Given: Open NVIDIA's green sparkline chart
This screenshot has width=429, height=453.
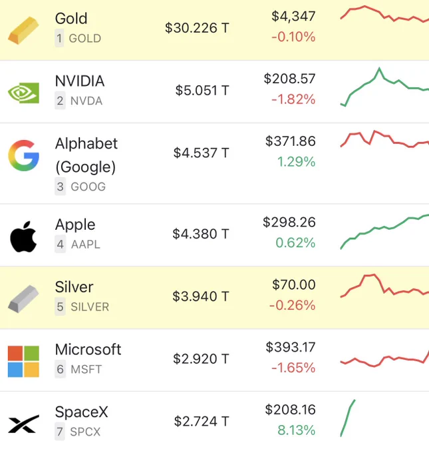Looking at the screenshot, I should coord(384,87).
